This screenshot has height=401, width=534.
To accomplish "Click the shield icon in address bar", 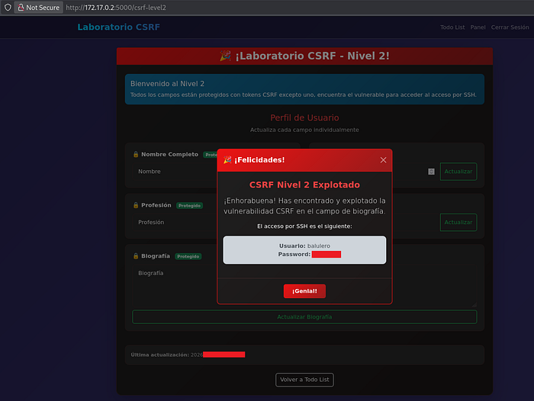I will coord(8,7).
